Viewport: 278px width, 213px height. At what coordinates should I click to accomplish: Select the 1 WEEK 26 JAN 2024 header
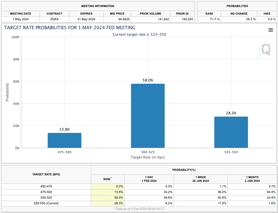click(201, 179)
